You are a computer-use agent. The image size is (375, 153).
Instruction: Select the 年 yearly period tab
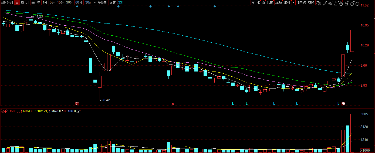tap(38, 2)
